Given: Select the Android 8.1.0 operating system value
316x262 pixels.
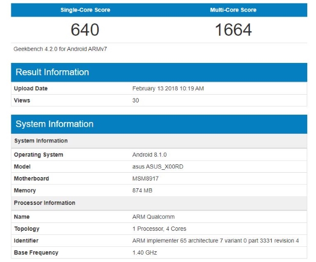Looking at the screenshot, I should tap(149, 155).
